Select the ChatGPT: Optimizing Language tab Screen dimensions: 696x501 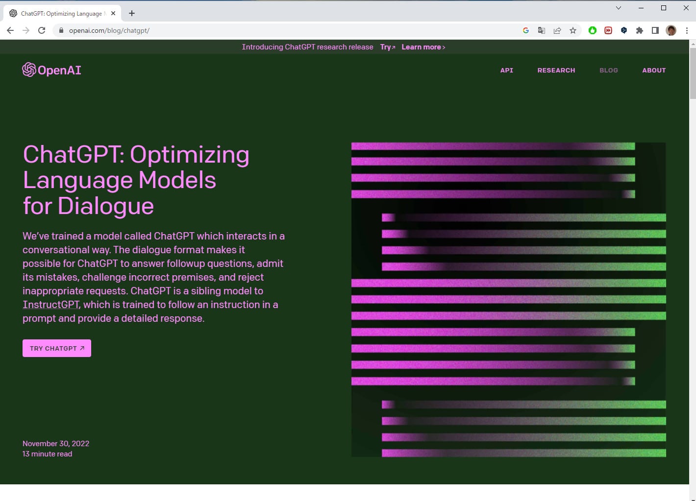tap(62, 14)
